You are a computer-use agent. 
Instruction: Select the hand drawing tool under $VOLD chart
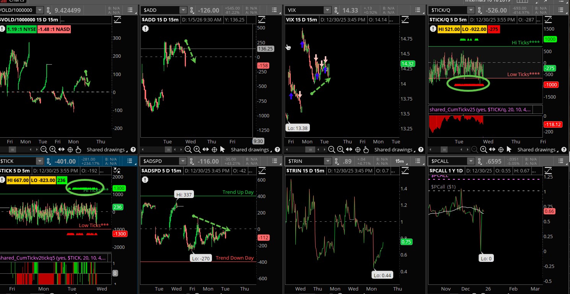[x=78, y=149]
